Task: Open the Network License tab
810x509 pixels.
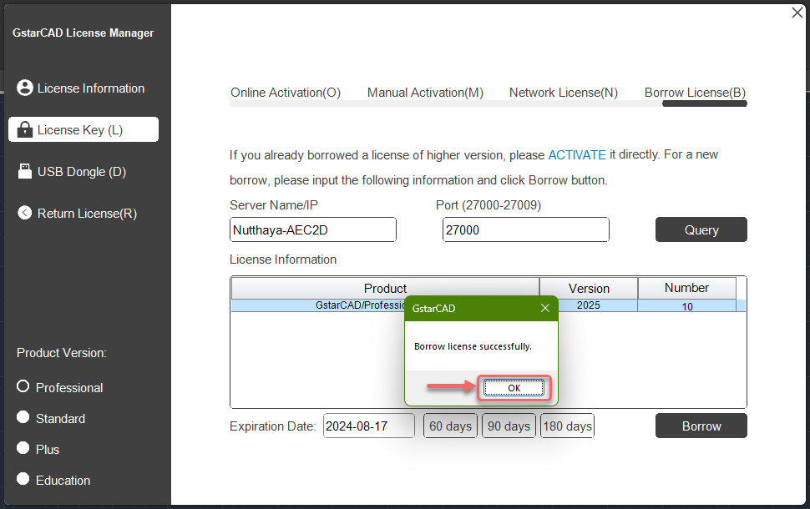Action: point(563,93)
